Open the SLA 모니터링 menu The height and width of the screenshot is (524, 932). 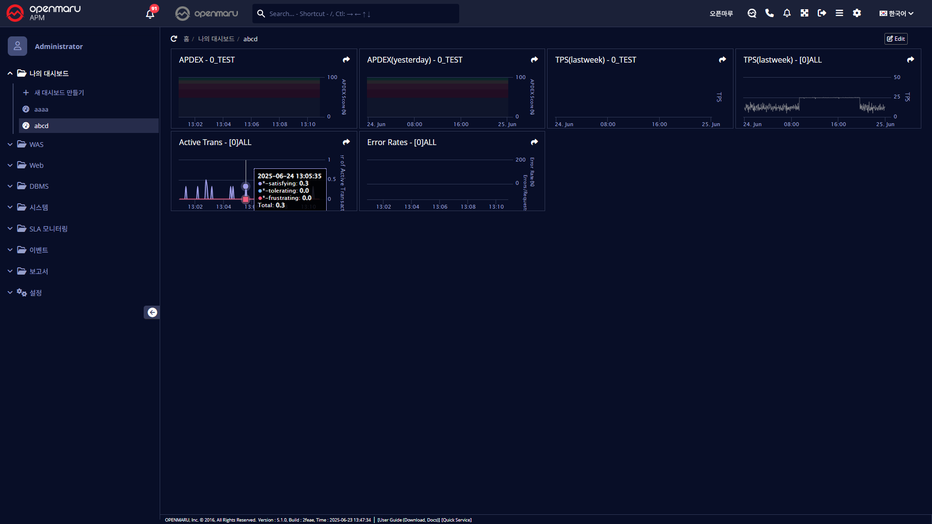pyautogui.click(x=48, y=229)
